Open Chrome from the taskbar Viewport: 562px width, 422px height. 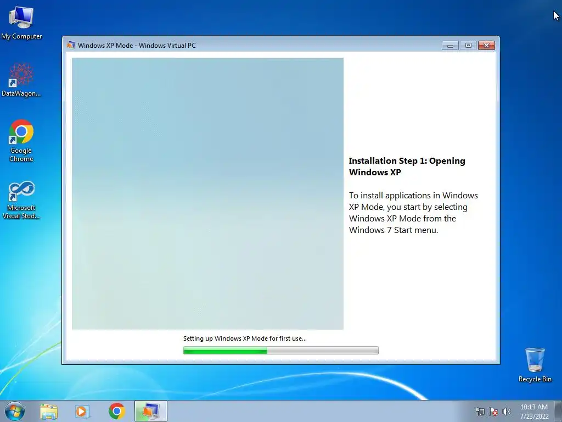[x=116, y=411]
